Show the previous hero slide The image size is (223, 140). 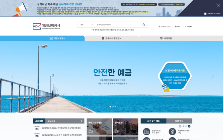[x=12, y=77]
